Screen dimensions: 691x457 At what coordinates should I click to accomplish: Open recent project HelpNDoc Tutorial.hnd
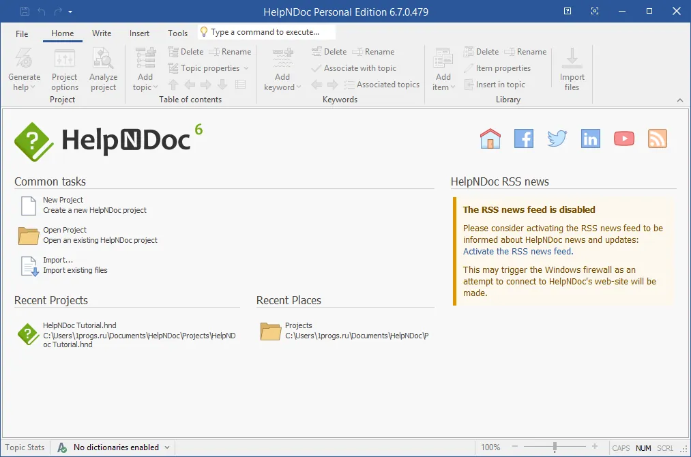pyautogui.click(x=127, y=335)
